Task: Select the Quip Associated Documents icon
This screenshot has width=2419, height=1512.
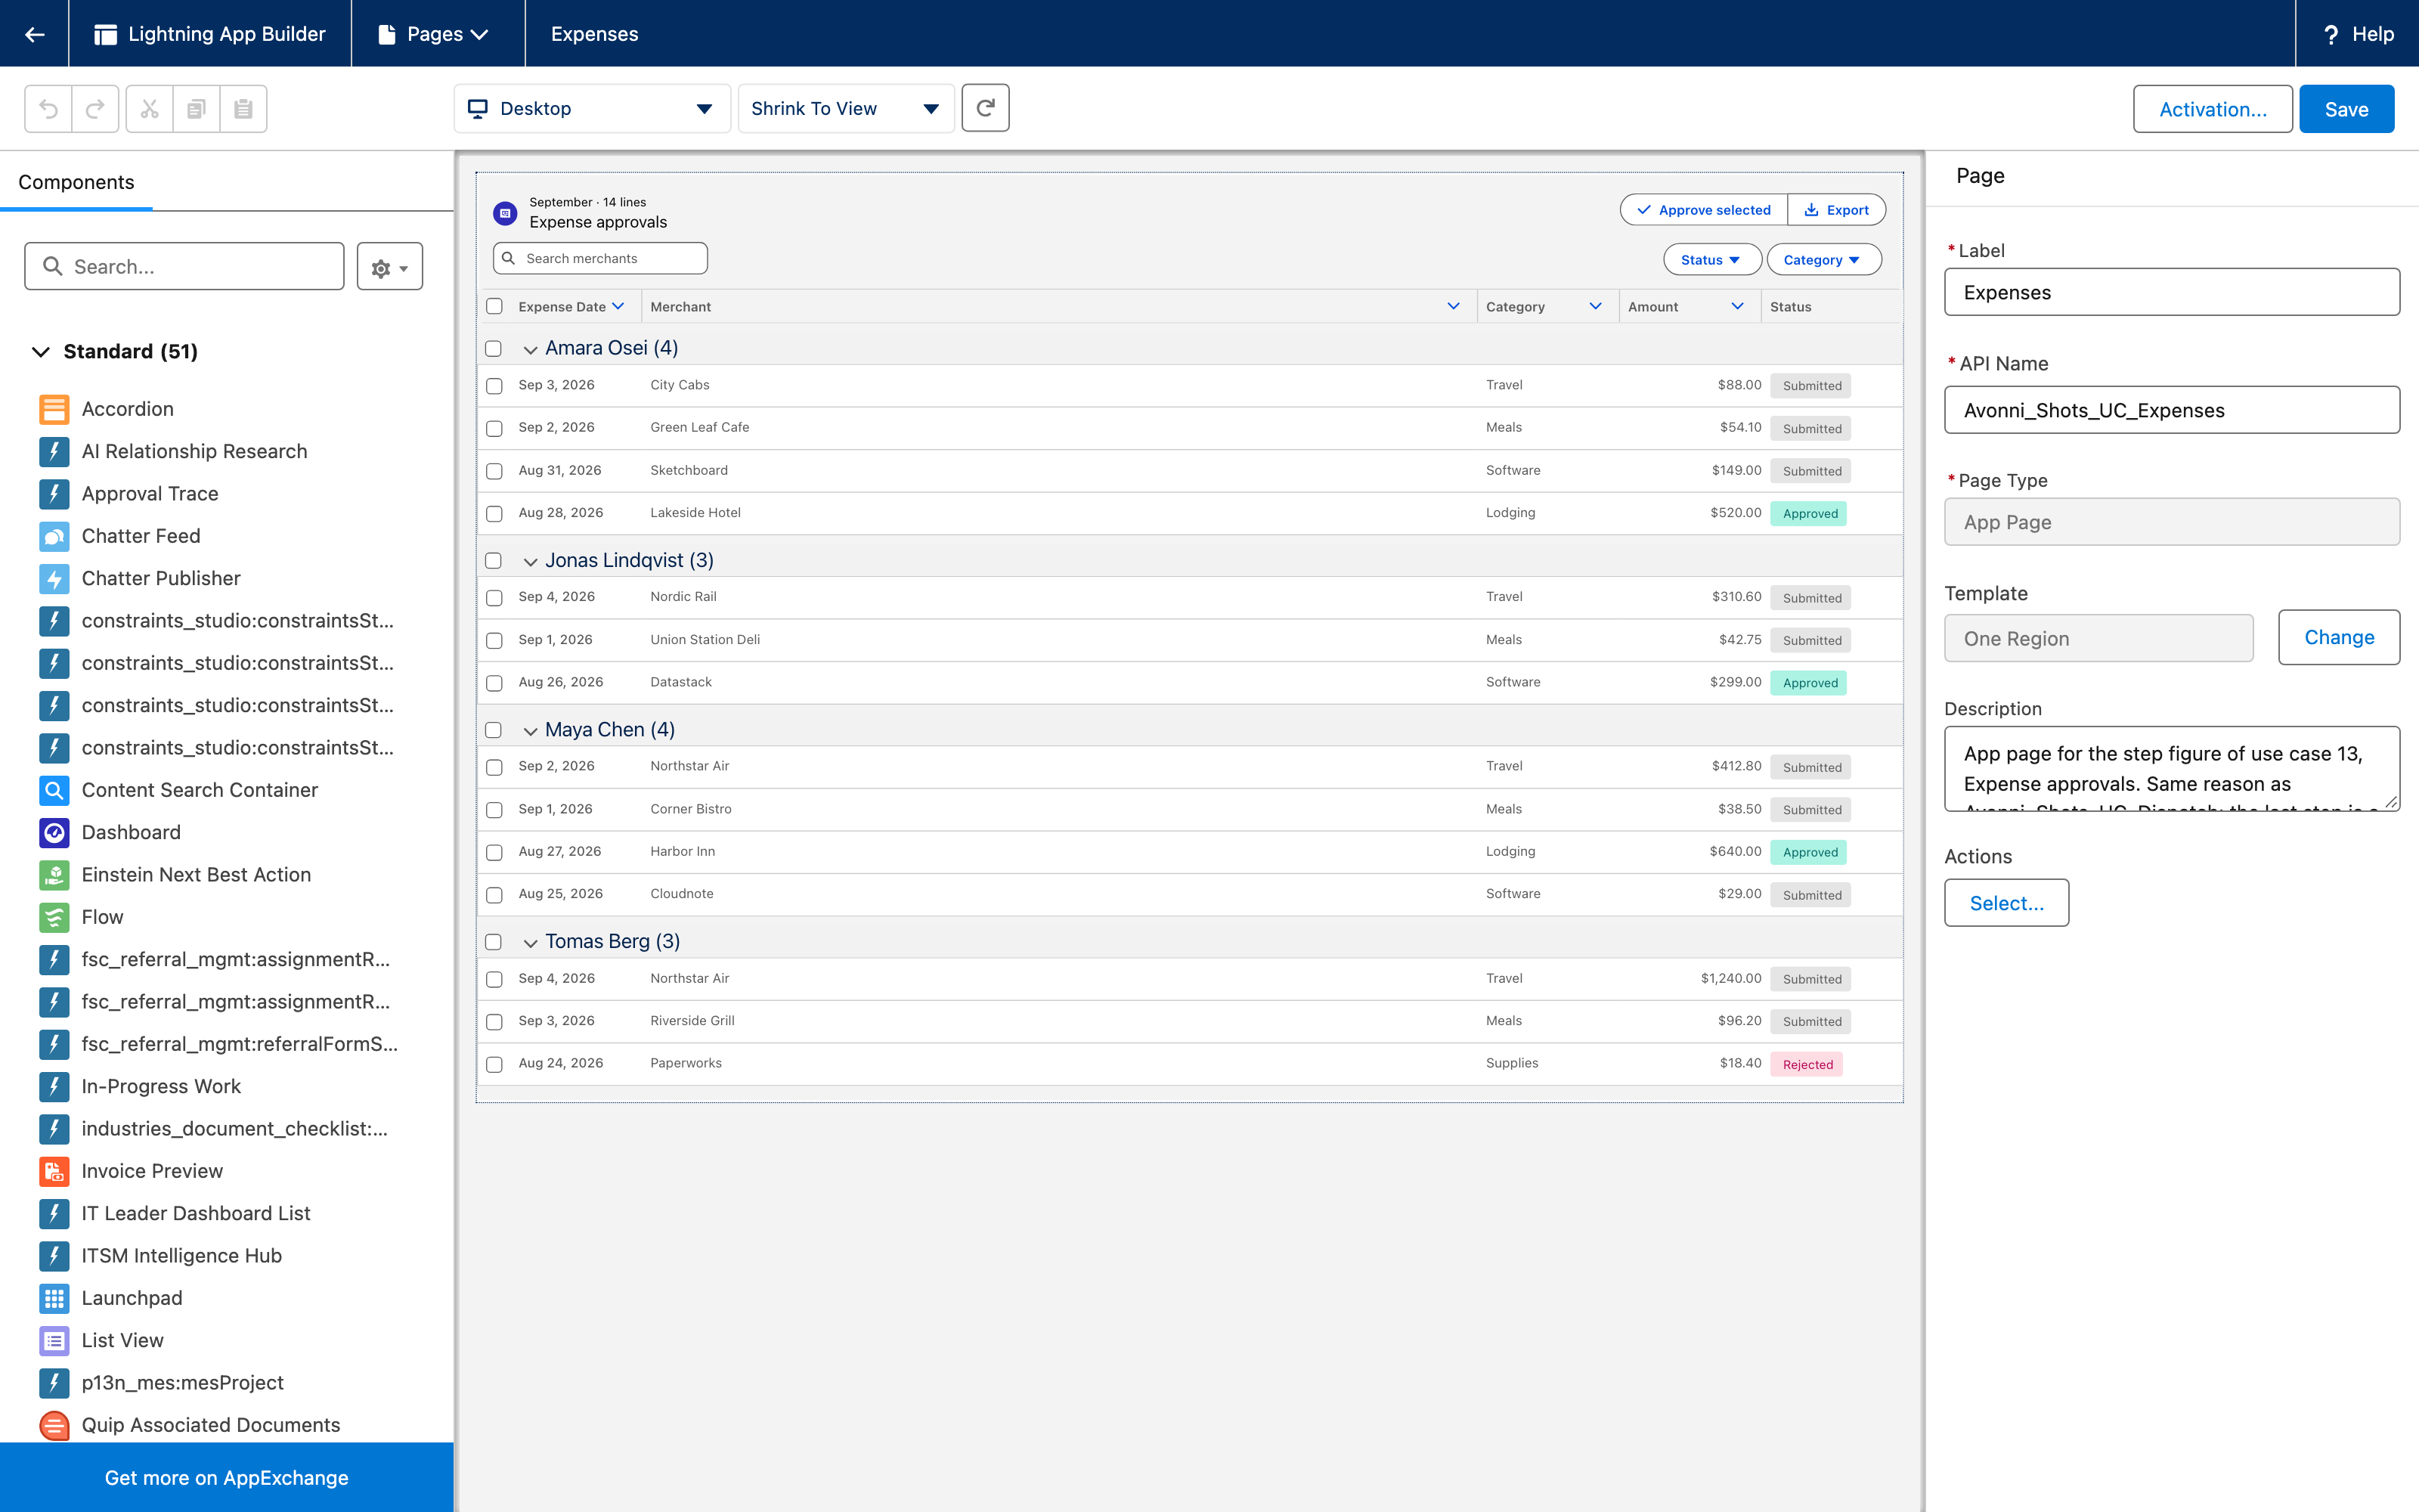Action: coord(54,1425)
